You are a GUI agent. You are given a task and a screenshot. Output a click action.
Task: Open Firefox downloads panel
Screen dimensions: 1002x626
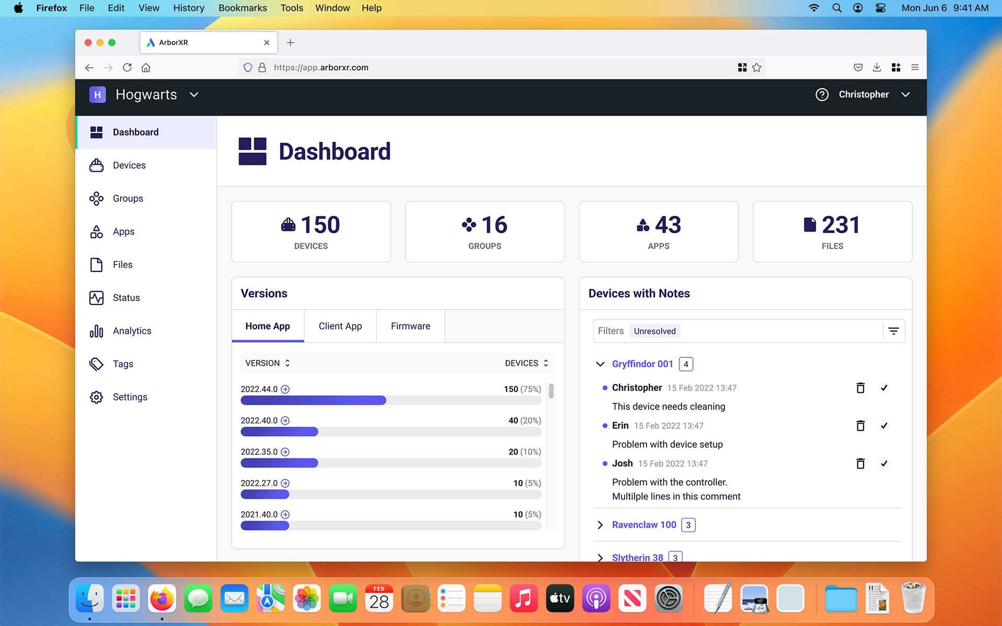(x=877, y=67)
